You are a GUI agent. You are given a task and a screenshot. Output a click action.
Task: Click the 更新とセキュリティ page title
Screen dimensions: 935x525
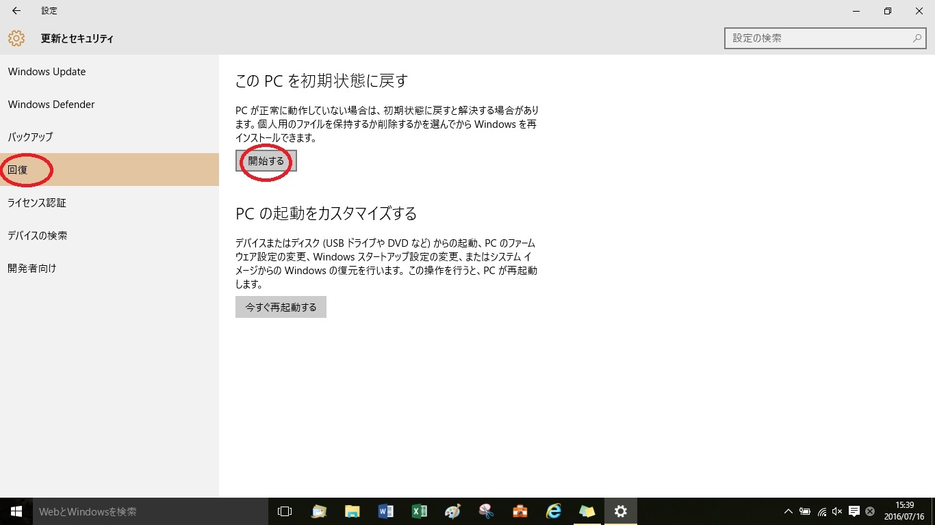[77, 39]
